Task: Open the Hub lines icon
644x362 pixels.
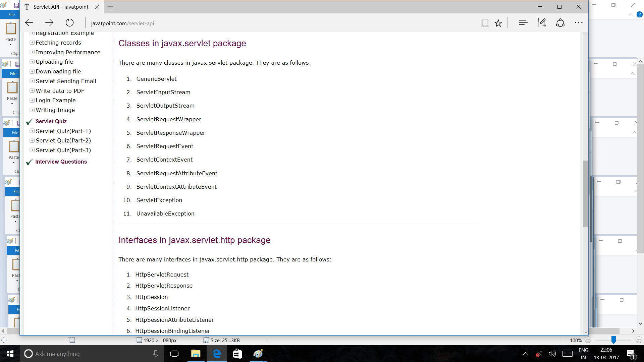Action: [x=523, y=23]
